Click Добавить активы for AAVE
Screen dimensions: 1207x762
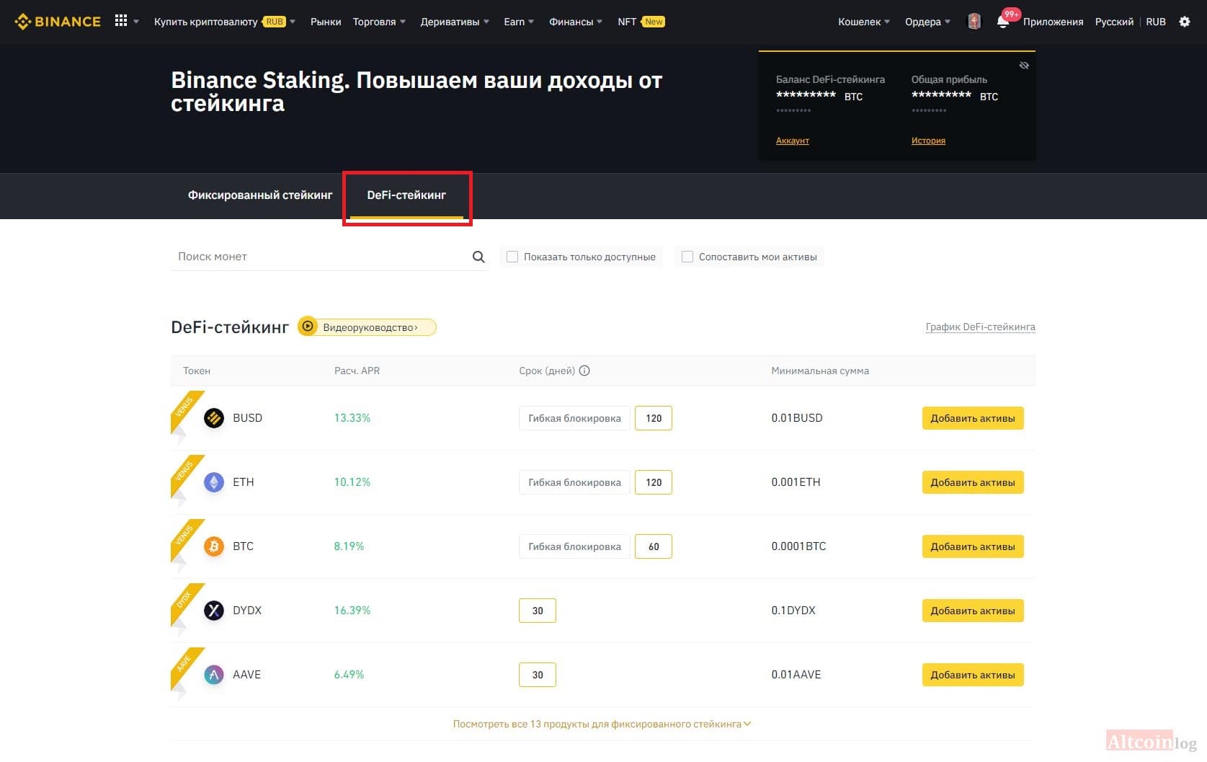(973, 675)
